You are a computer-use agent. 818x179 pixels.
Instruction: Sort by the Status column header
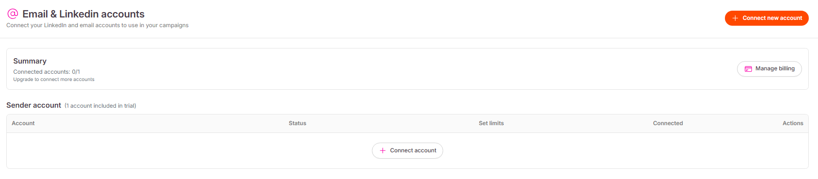(x=297, y=123)
